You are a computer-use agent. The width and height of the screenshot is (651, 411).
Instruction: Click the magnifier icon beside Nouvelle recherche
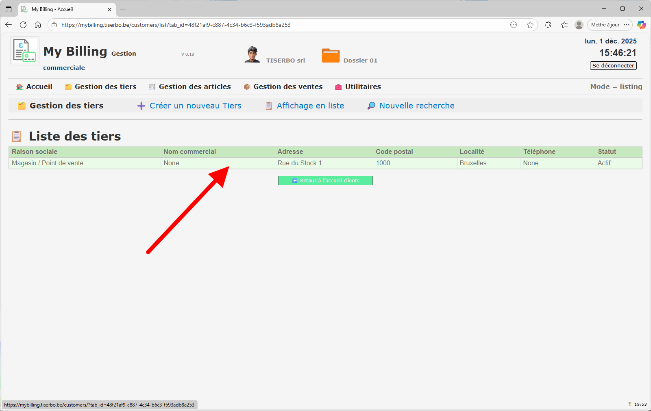(371, 106)
